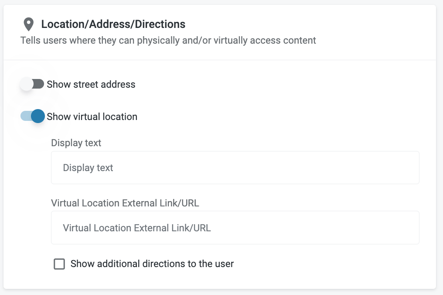This screenshot has width=443, height=295.
Task: Click the location pin icon
Action: (x=29, y=24)
